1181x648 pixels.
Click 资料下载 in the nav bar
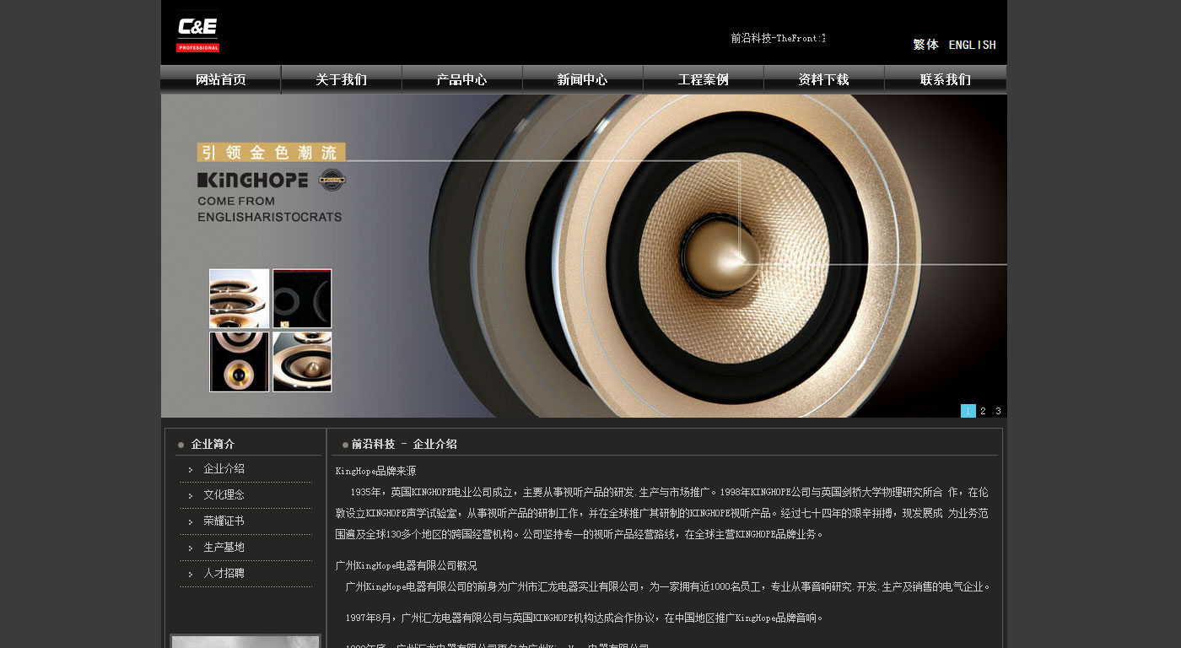824,79
